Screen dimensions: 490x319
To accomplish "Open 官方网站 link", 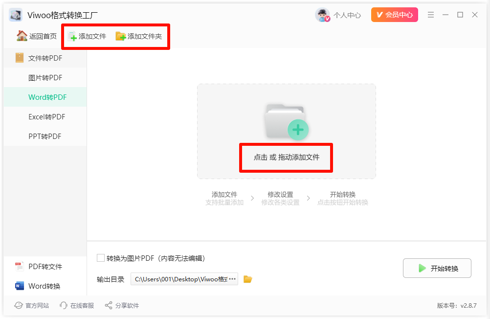I will 32,305.
